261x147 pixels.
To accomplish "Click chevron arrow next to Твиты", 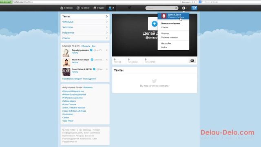I will pyautogui.click(x=107, y=16).
